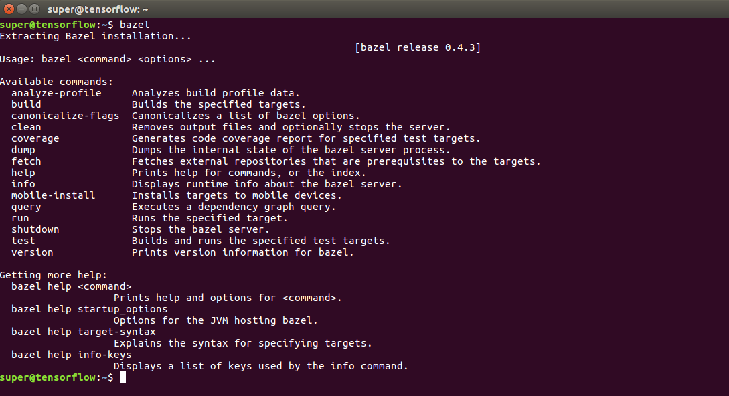The height and width of the screenshot is (396, 729).
Task: Click the 'query' command name
Action: point(26,207)
